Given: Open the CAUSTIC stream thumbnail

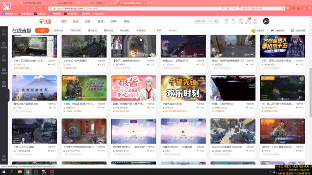Looking at the screenshot, I should click(84, 88).
